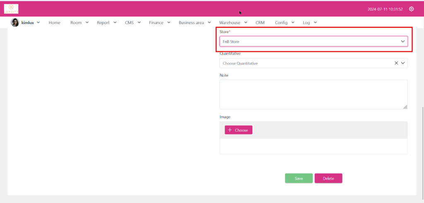Open the Business area menu
The height and width of the screenshot is (203, 424).
pyautogui.click(x=195, y=23)
